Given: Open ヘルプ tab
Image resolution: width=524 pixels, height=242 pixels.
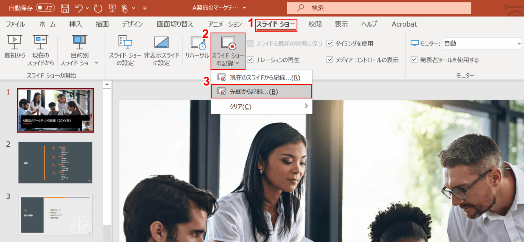Looking at the screenshot, I should click(x=369, y=24).
